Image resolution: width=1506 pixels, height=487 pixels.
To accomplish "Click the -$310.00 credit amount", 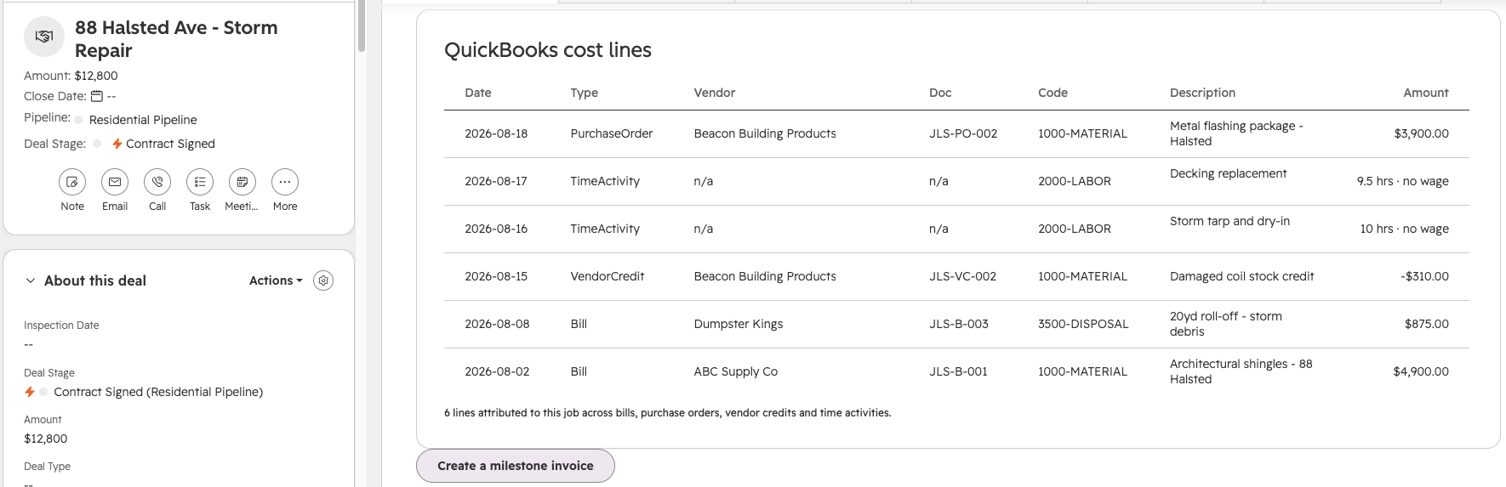I will [x=1424, y=276].
